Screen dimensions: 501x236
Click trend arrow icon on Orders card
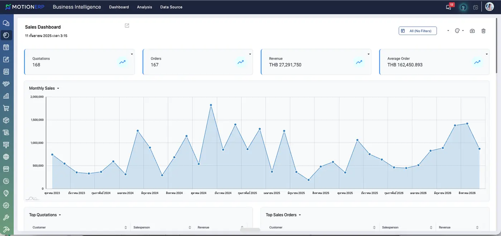click(x=240, y=62)
